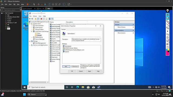This screenshot has width=173, height=97.
Task: Collapse the Storage tree node
Action: (30, 41)
